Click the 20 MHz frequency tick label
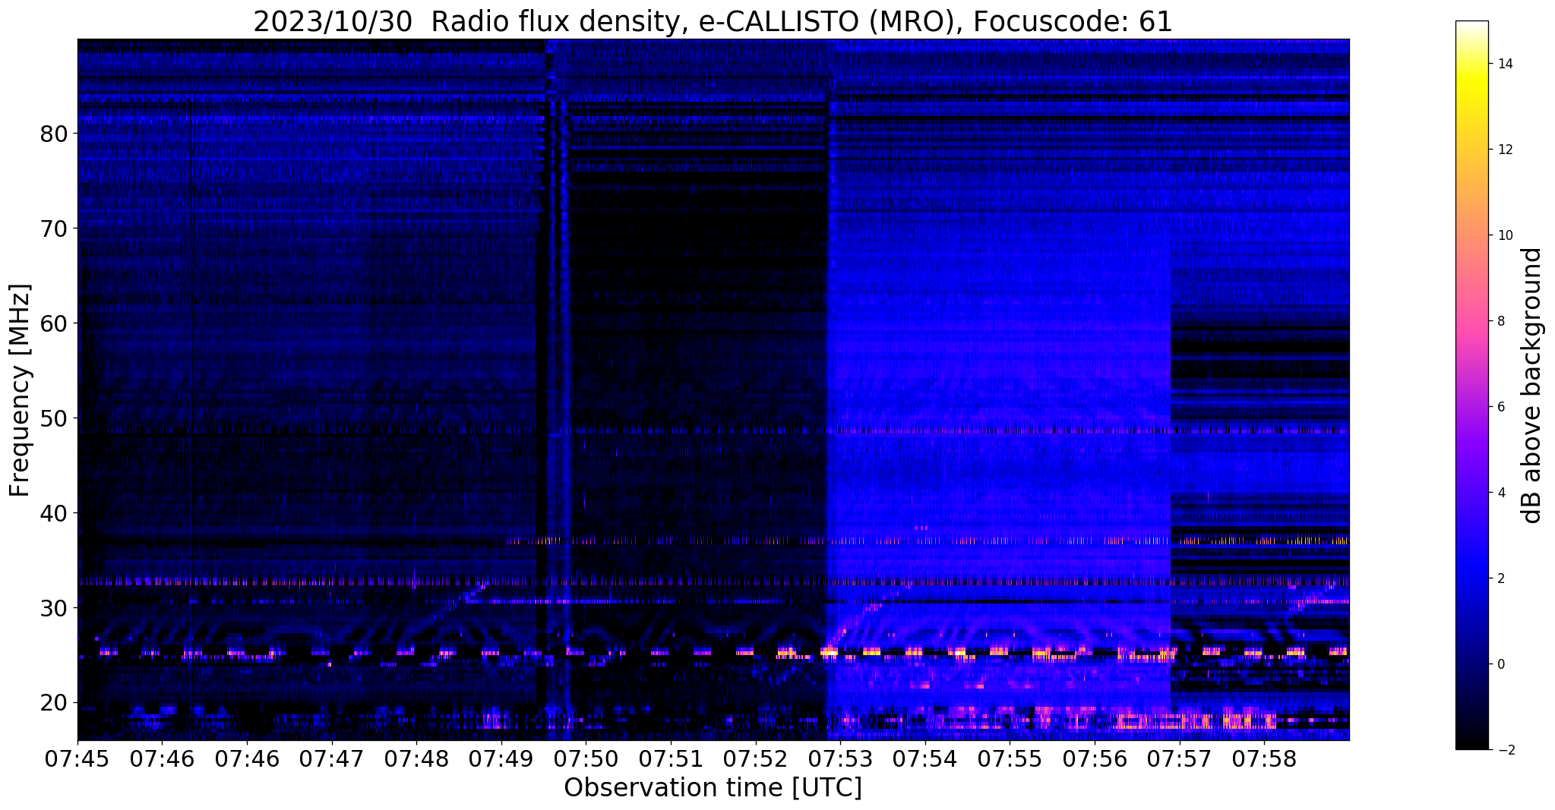Image resolution: width=1555 pixels, height=810 pixels. point(53,703)
